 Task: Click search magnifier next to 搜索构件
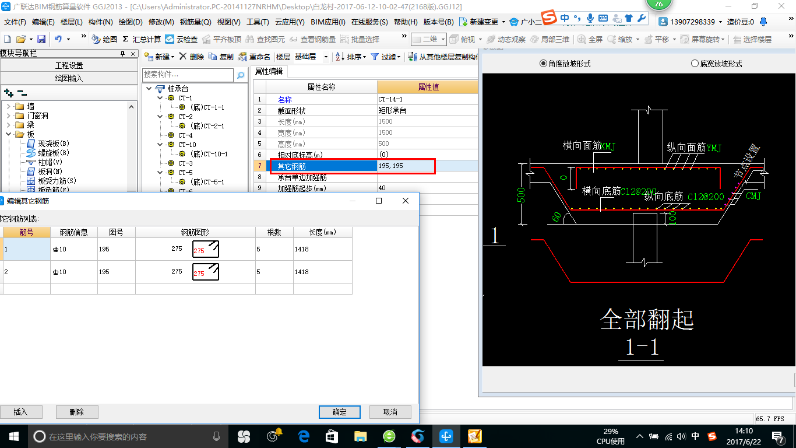click(x=241, y=75)
